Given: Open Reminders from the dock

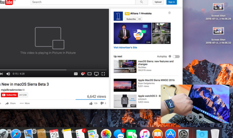Looking at the screenshot, I should point(80,133).
